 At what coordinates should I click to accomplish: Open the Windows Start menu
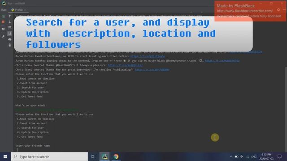(x=5, y=157)
